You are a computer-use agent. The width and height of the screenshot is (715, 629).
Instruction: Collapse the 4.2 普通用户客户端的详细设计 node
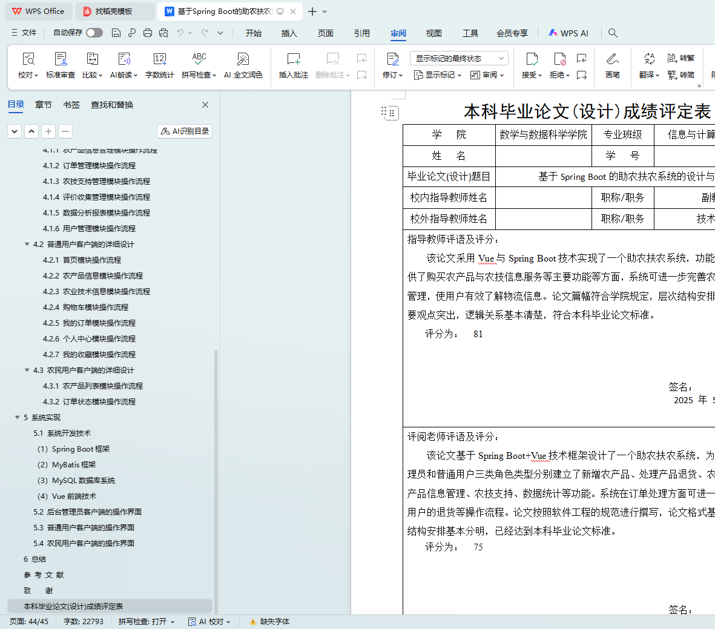coord(27,245)
